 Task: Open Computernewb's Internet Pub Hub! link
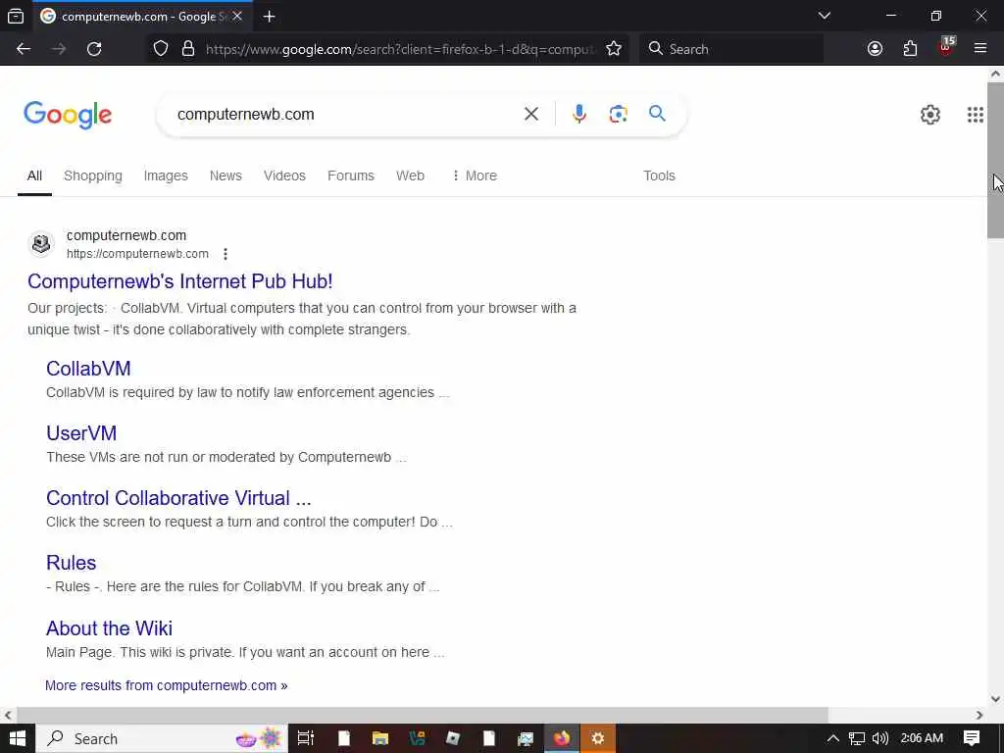coord(180,281)
